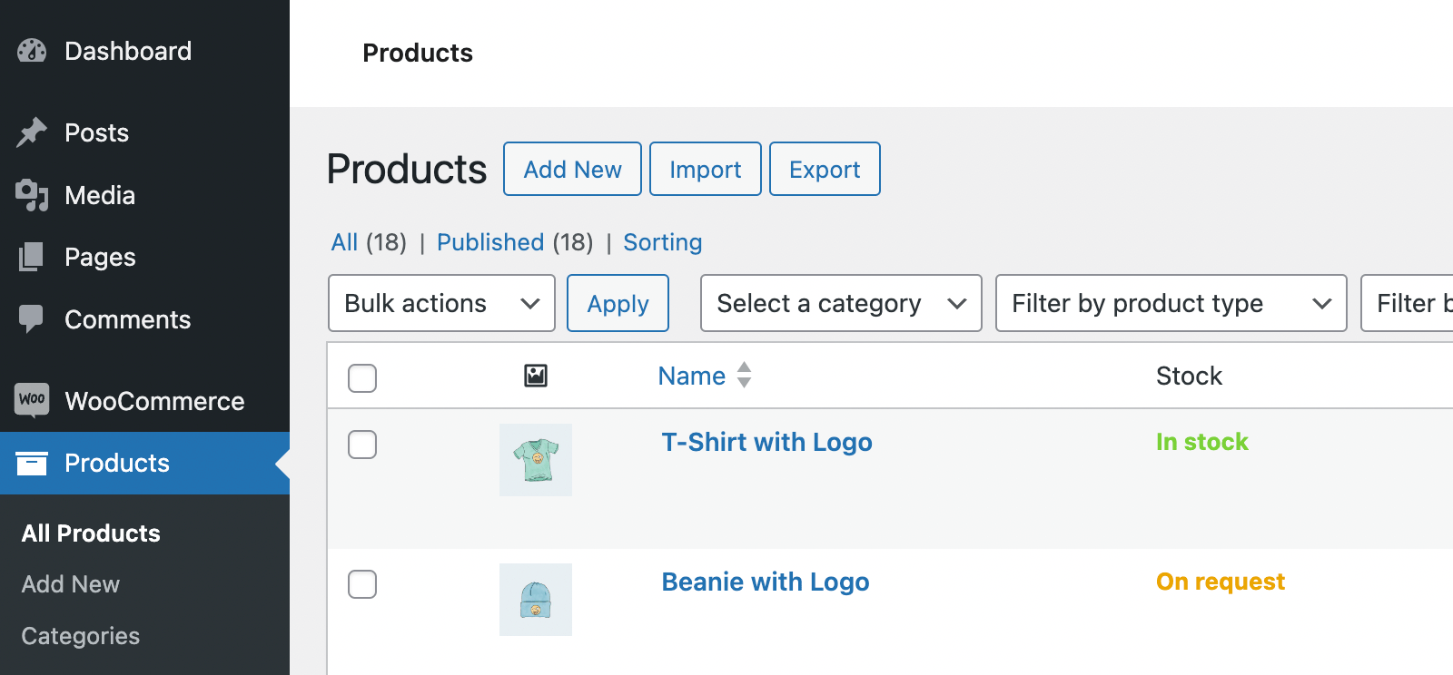Image resolution: width=1453 pixels, height=675 pixels.
Task: Click the Beanie product thumbnail
Action: 536,600
